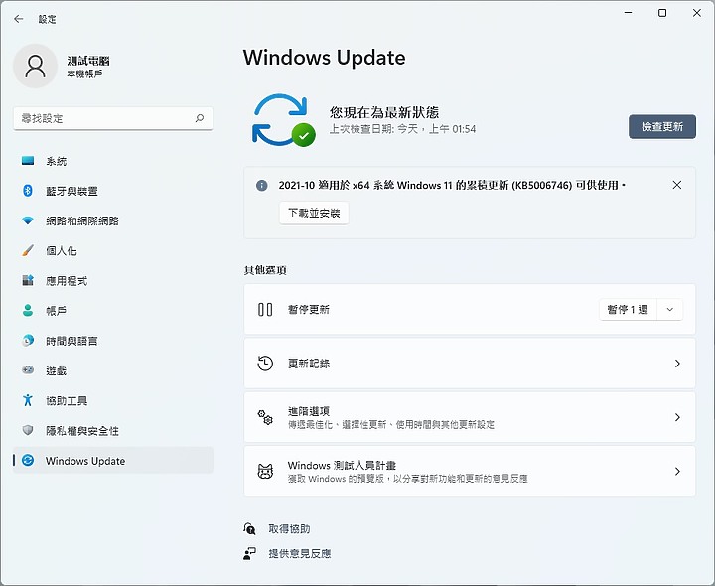
Task: Go back with the arrow icon
Action: [18, 19]
